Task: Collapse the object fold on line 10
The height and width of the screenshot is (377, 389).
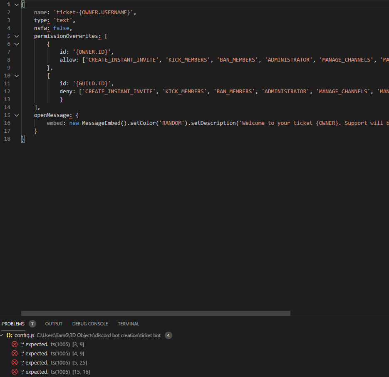Action: tap(16, 75)
